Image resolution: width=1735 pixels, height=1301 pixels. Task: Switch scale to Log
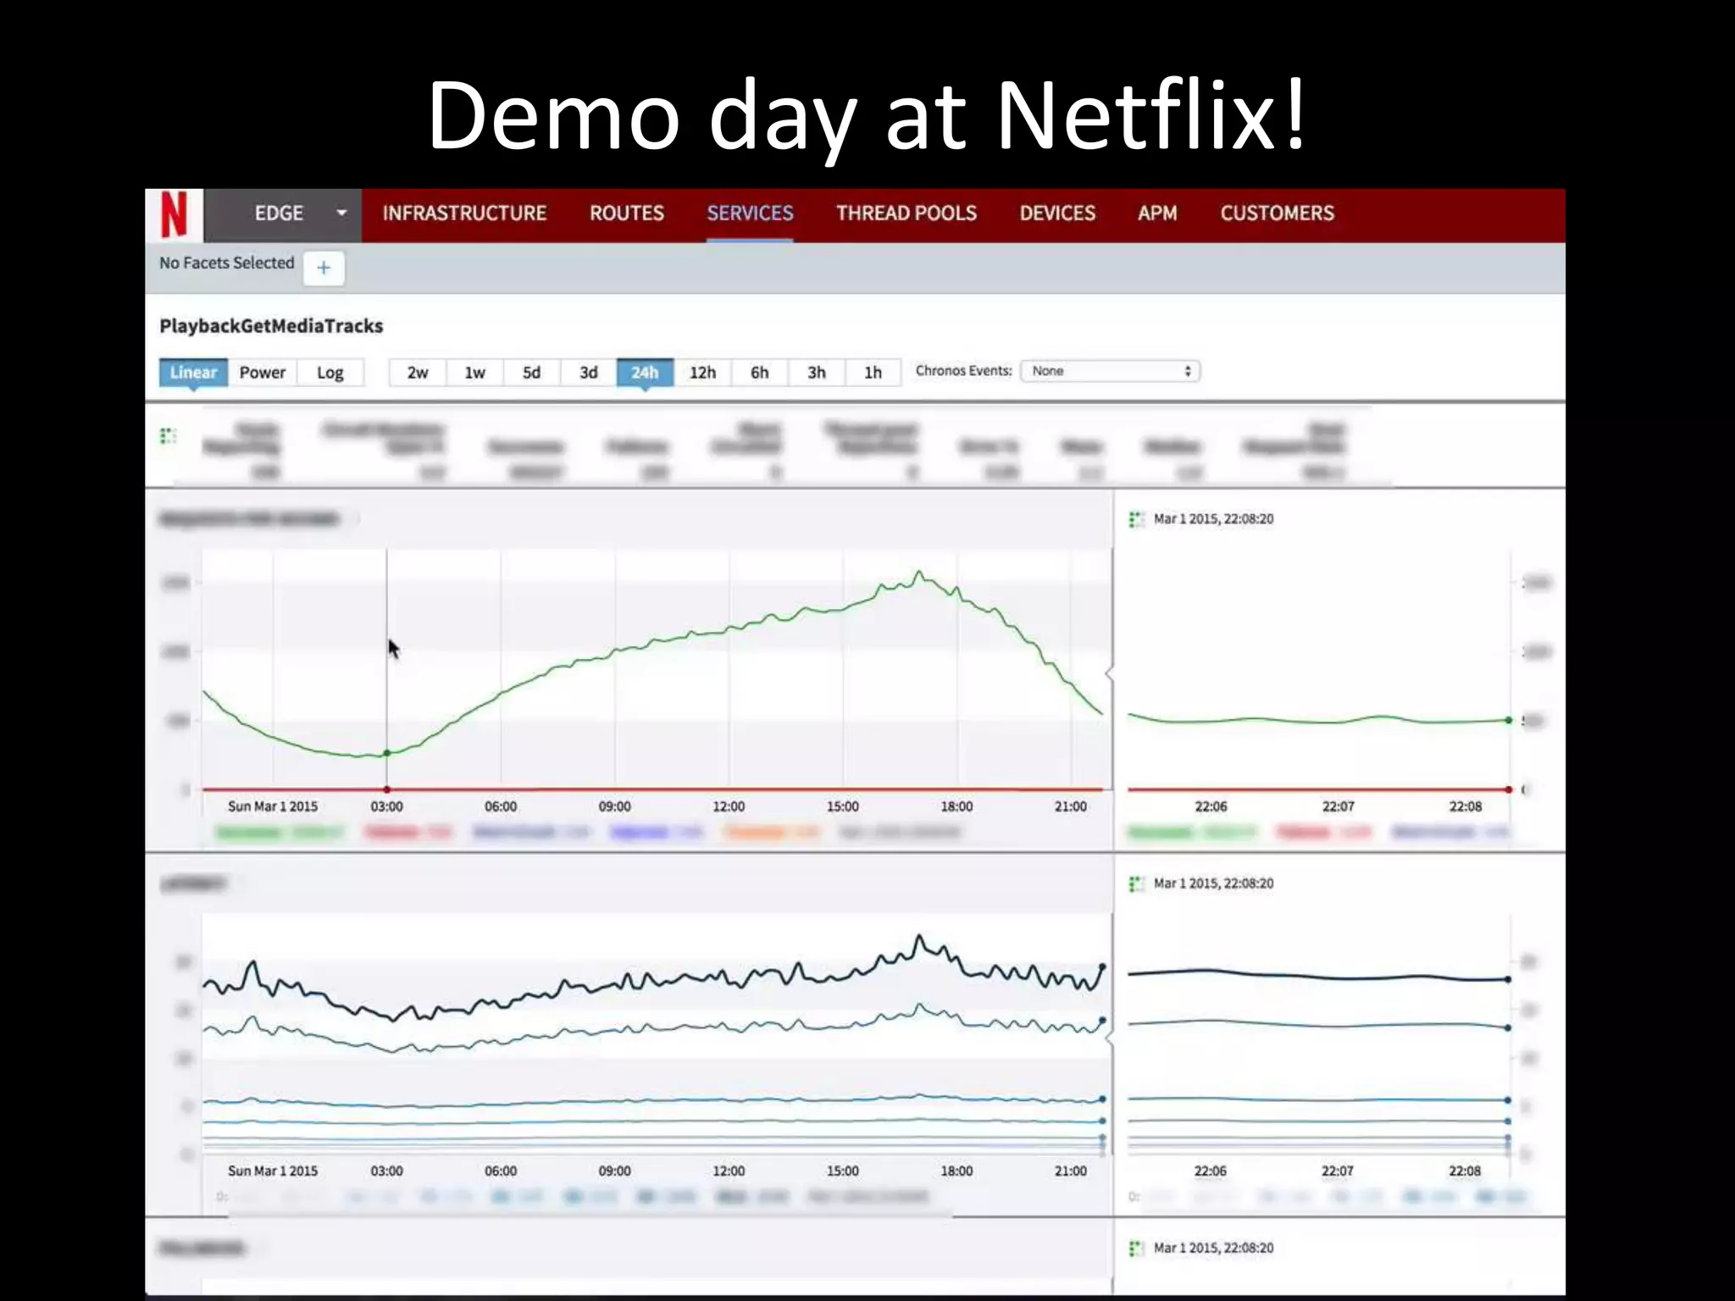tap(330, 373)
